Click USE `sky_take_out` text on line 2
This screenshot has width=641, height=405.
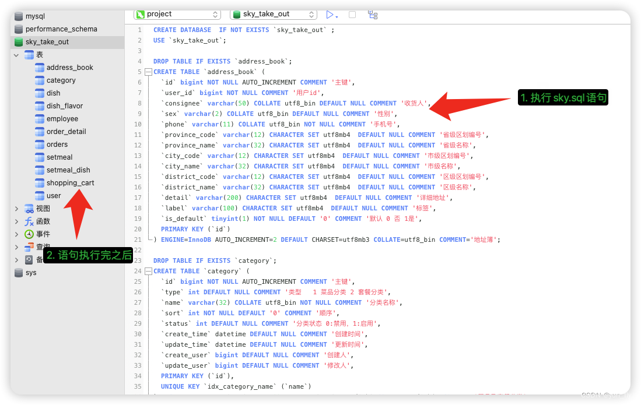(190, 40)
